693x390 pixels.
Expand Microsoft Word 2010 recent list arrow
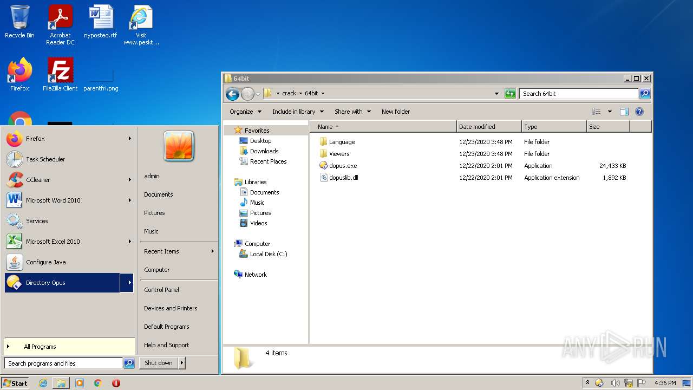(x=129, y=200)
